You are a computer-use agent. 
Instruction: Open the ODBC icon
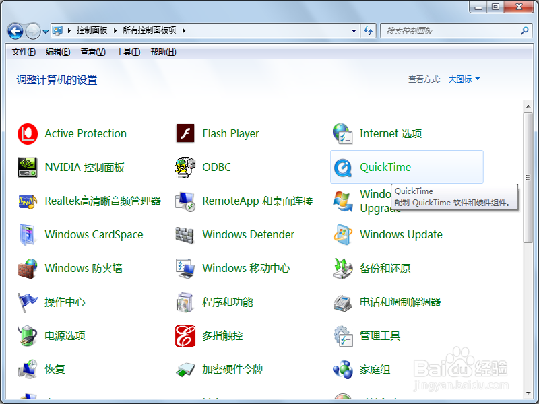[185, 167]
